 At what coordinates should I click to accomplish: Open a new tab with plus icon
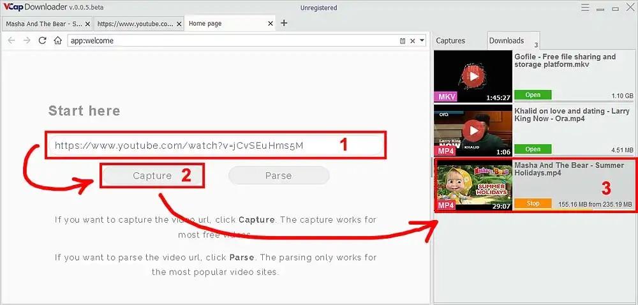point(284,23)
